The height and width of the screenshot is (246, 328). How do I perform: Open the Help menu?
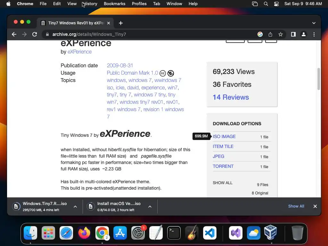193,4
